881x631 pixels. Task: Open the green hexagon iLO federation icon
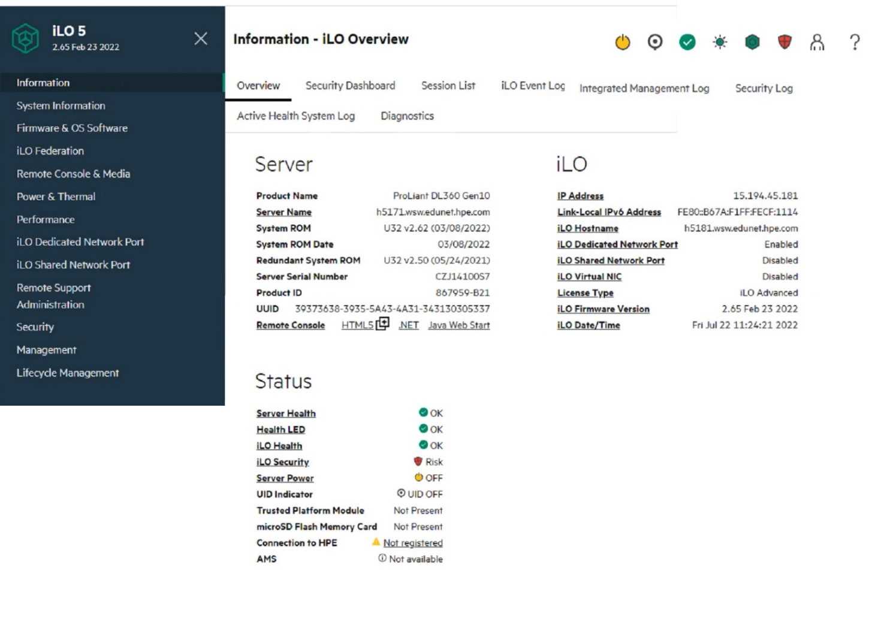coord(752,42)
